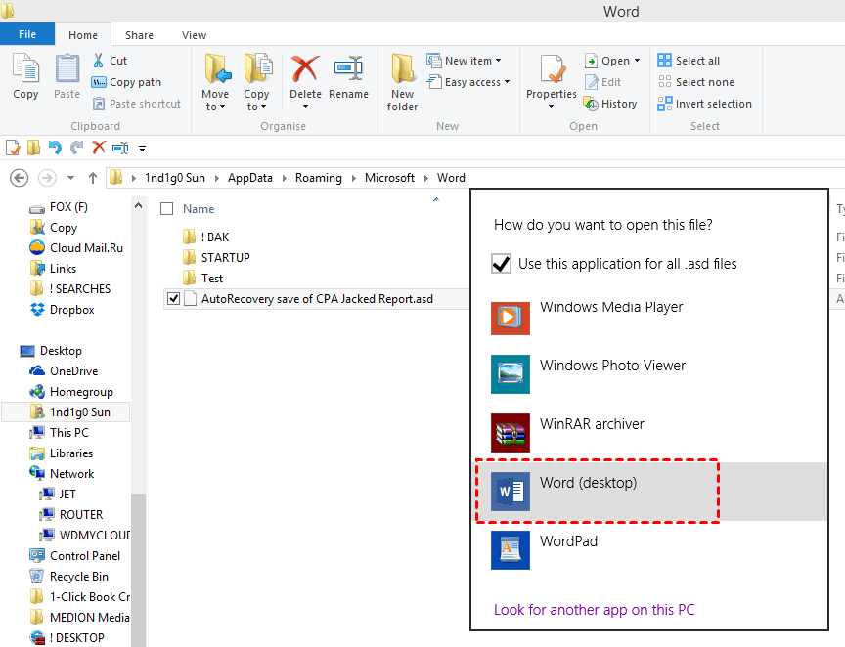
Task: Click the Delete icon in ribbon
Action: [305, 71]
